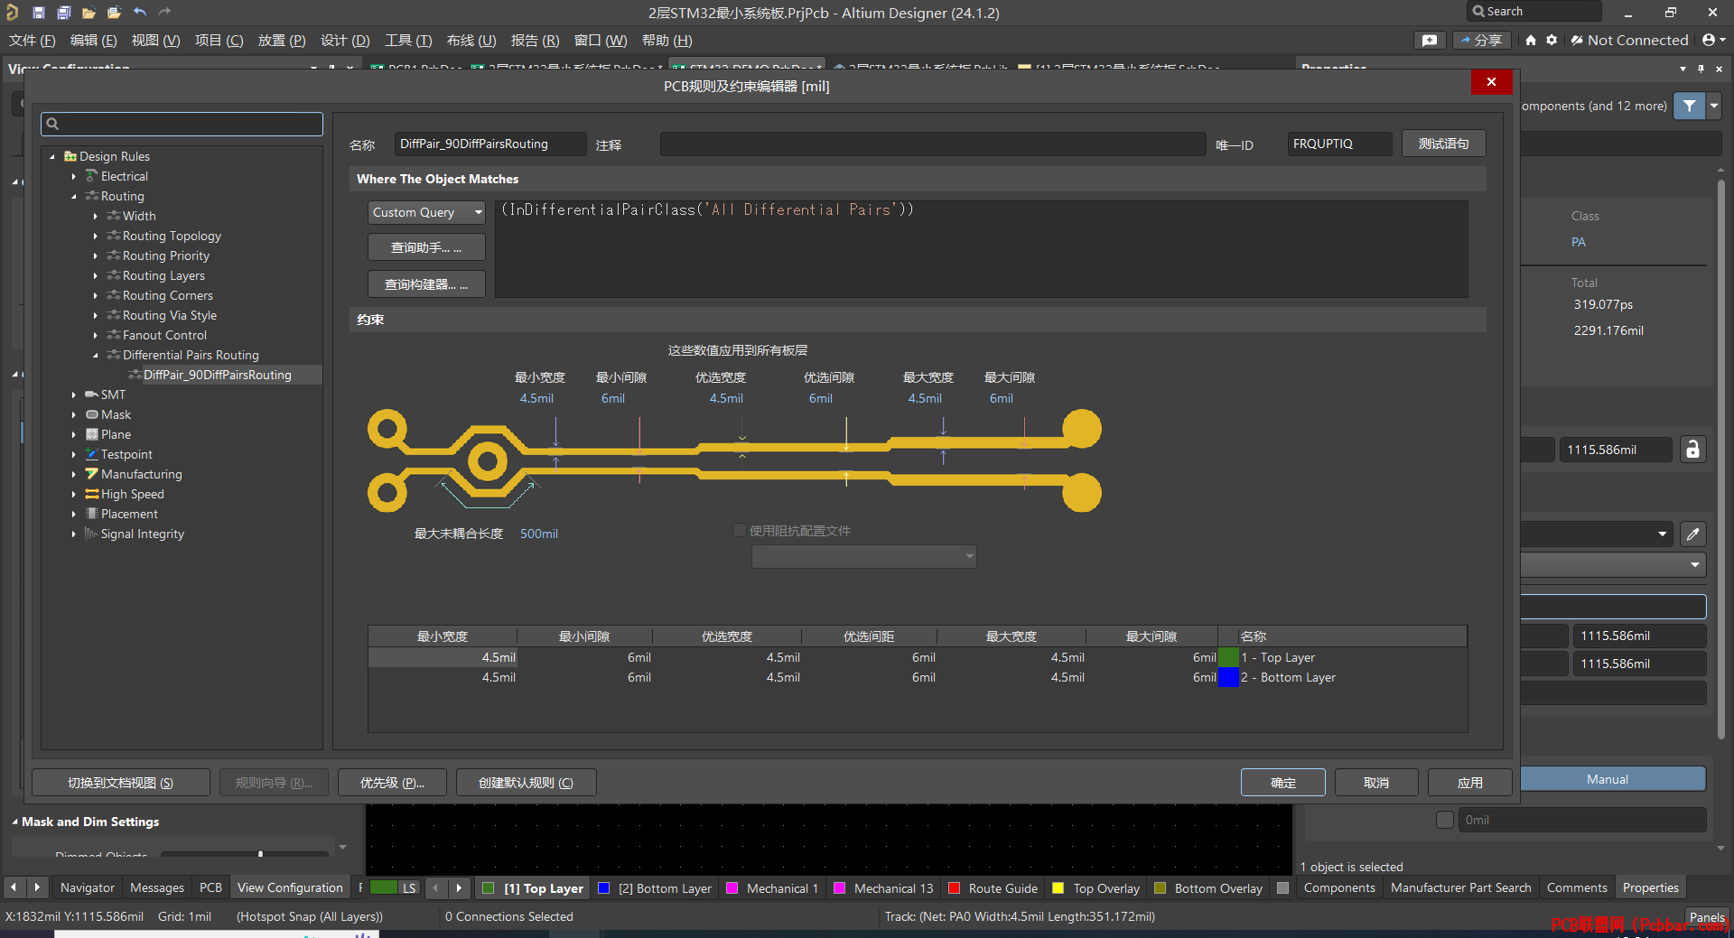Expand the Fanout Control node

click(x=96, y=335)
